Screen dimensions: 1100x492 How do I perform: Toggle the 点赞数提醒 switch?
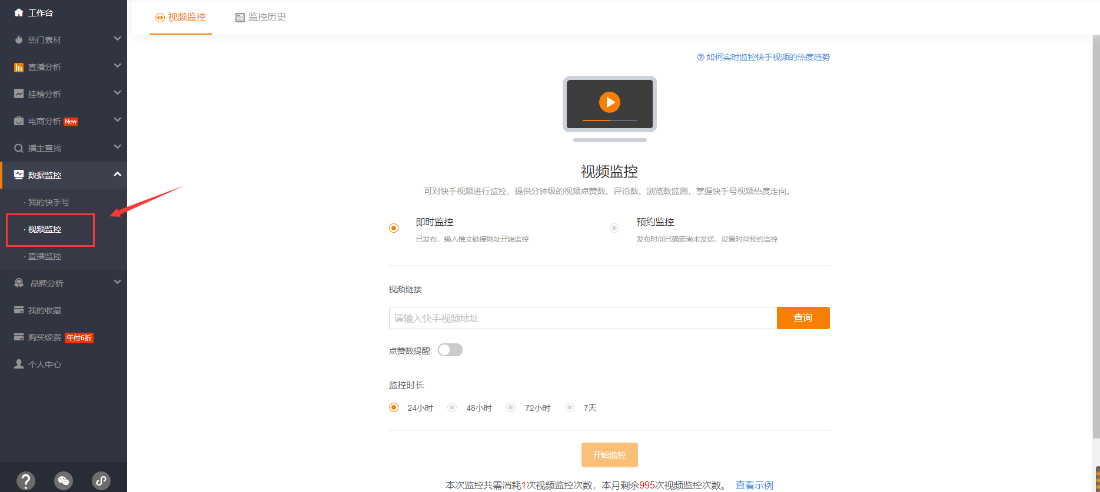[450, 350]
